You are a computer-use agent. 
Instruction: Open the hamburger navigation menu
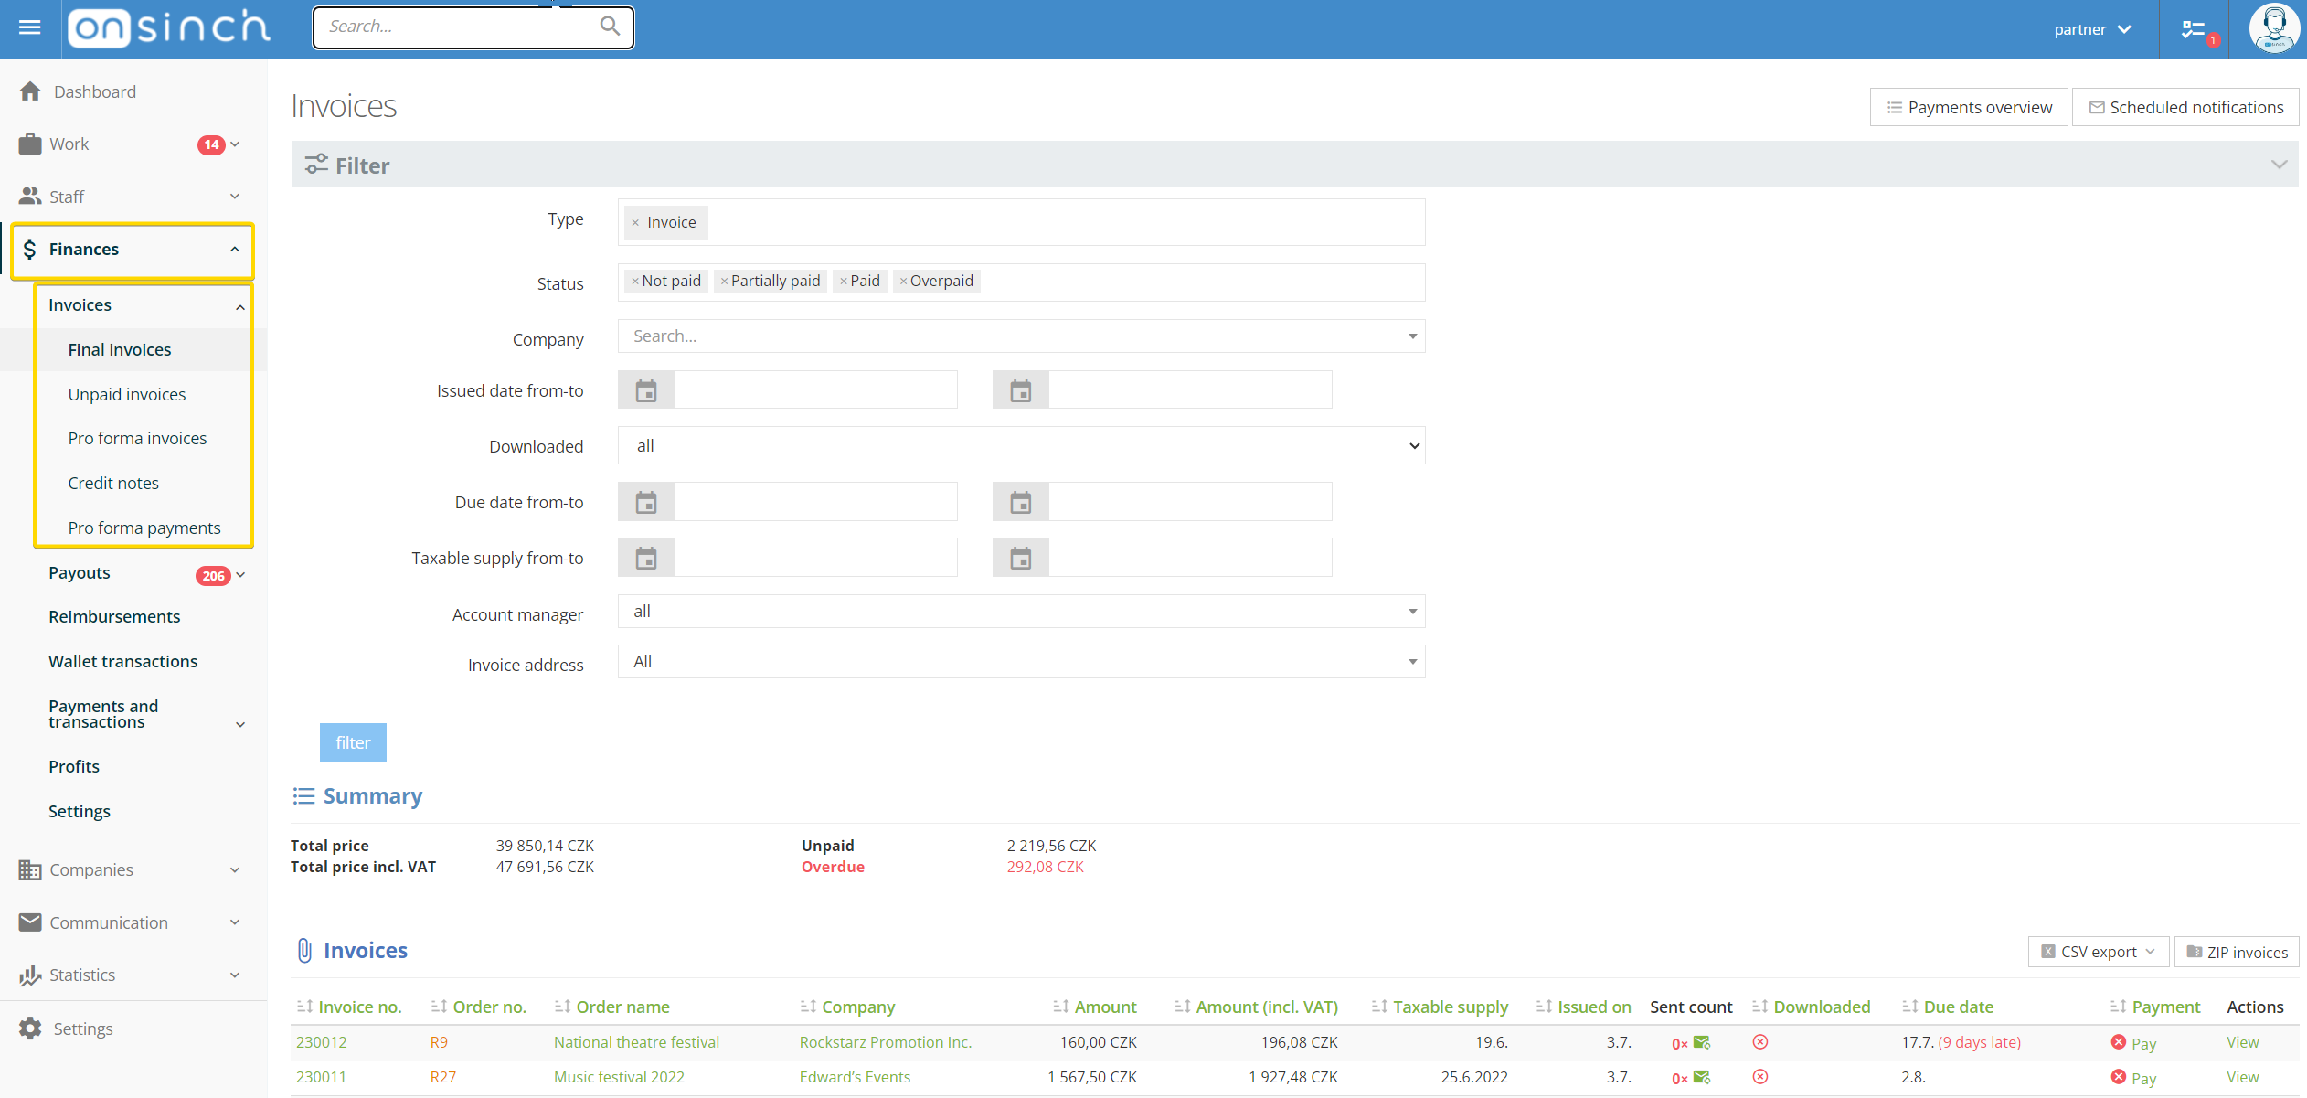click(x=29, y=28)
